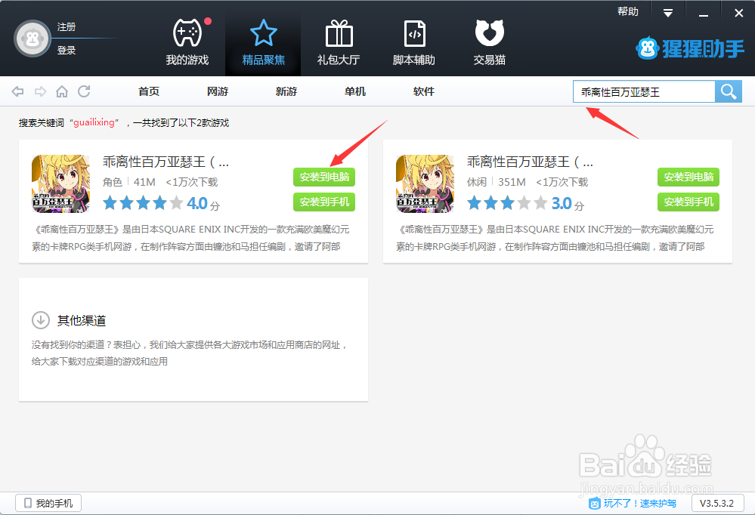Click the magnifier search button
Screen dimensions: 755x515
[x=728, y=91]
